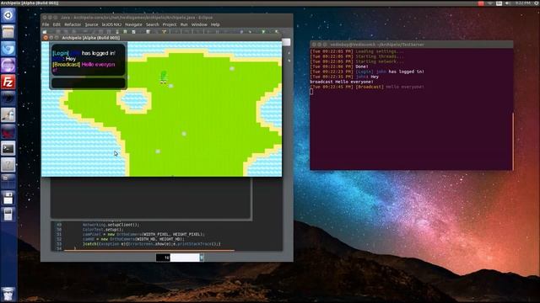This screenshot has width=540, height=303.
Task: Open the Search menu in Eclipse
Action: pos(152,24)
